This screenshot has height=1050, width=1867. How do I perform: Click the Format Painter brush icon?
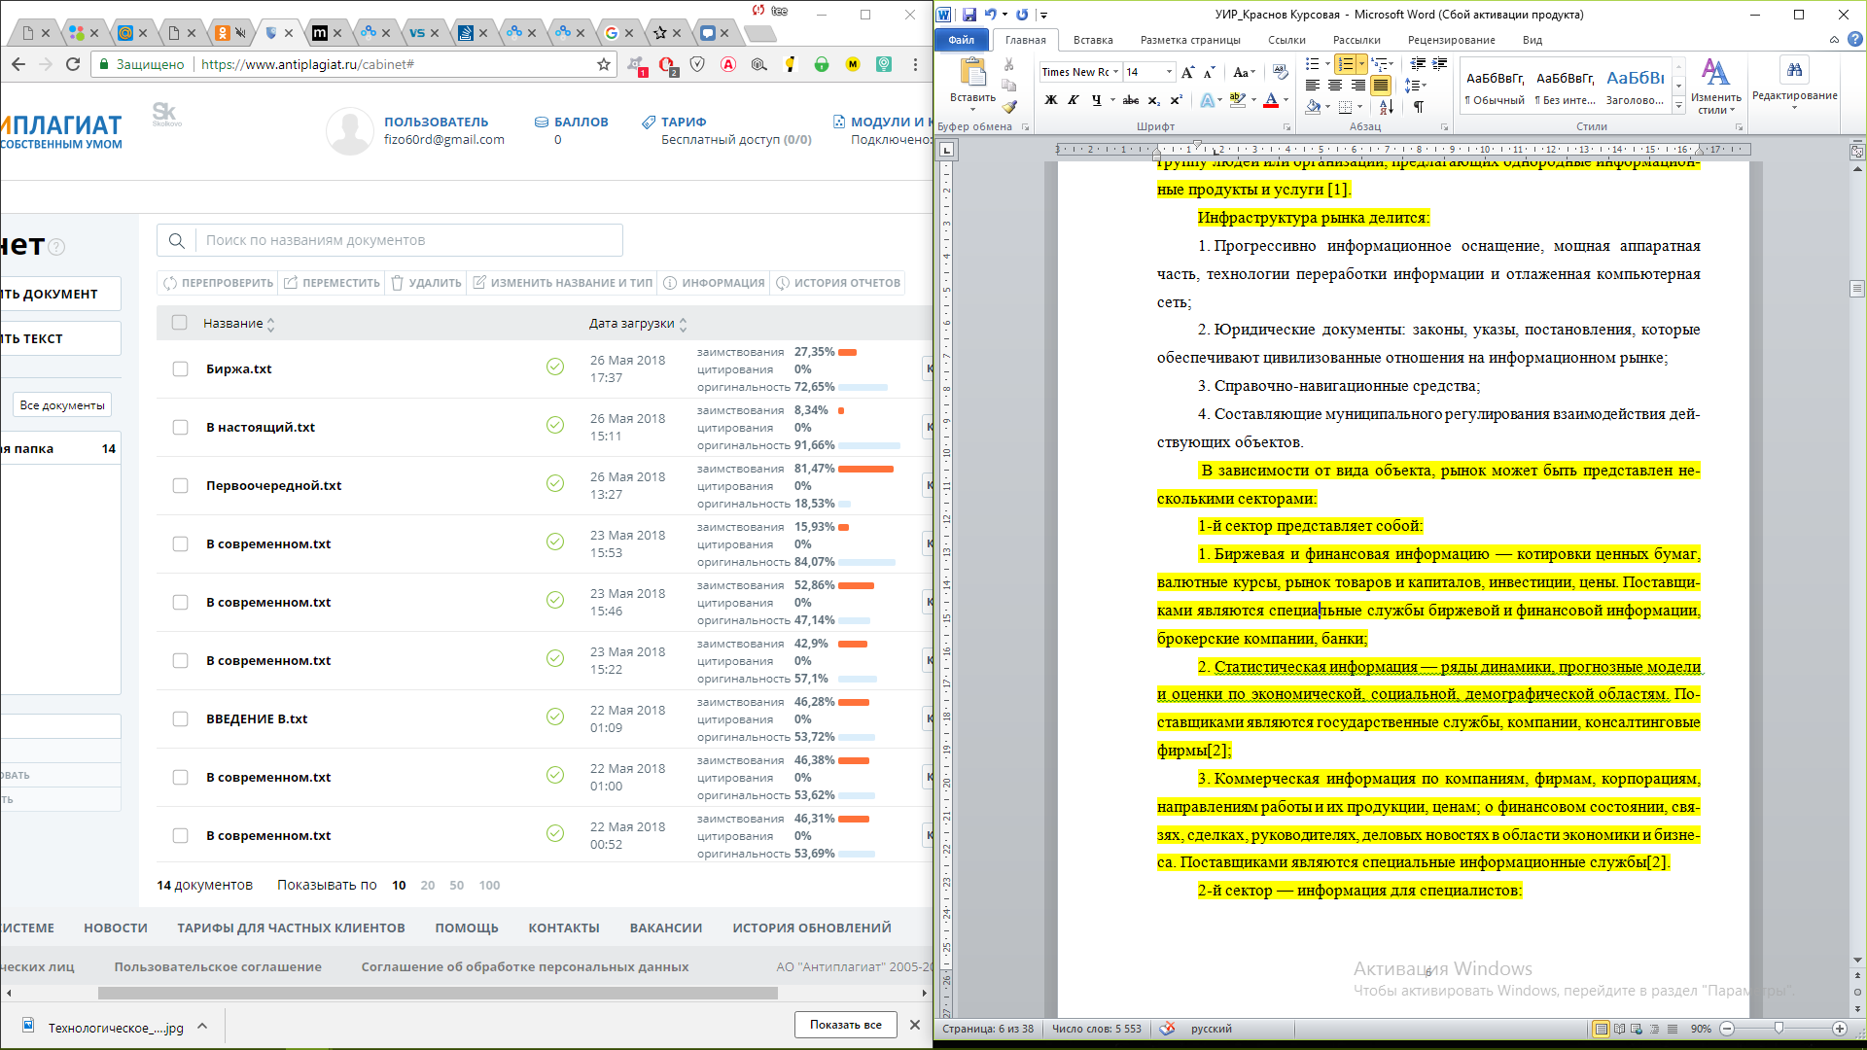(x=1009, y=107)
